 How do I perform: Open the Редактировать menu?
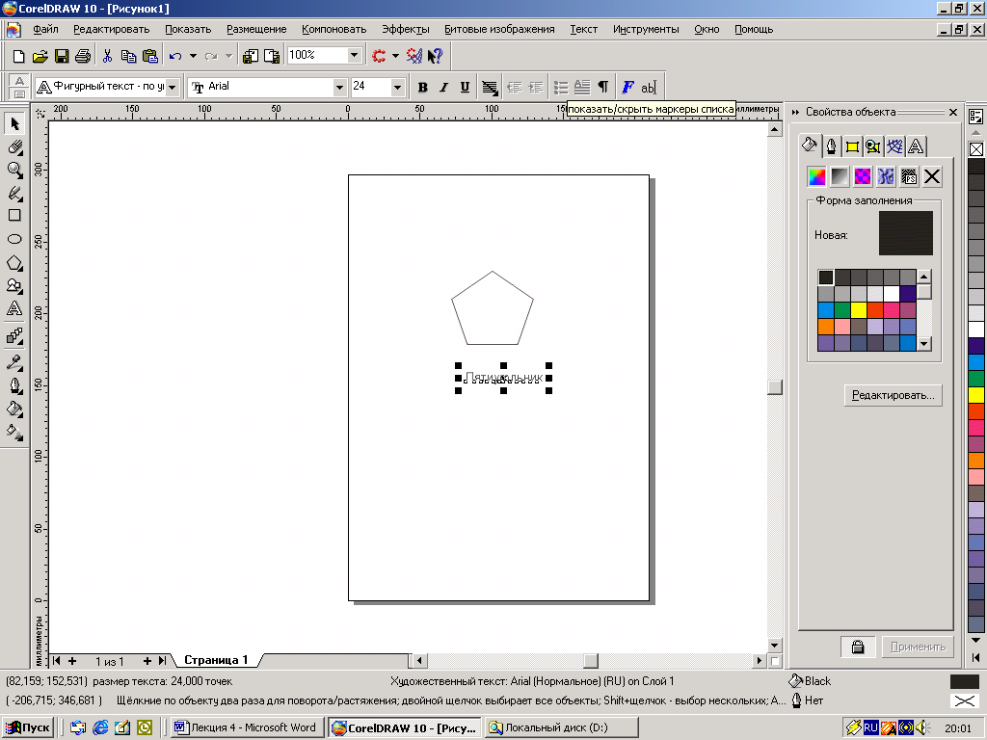coord(112,29)
